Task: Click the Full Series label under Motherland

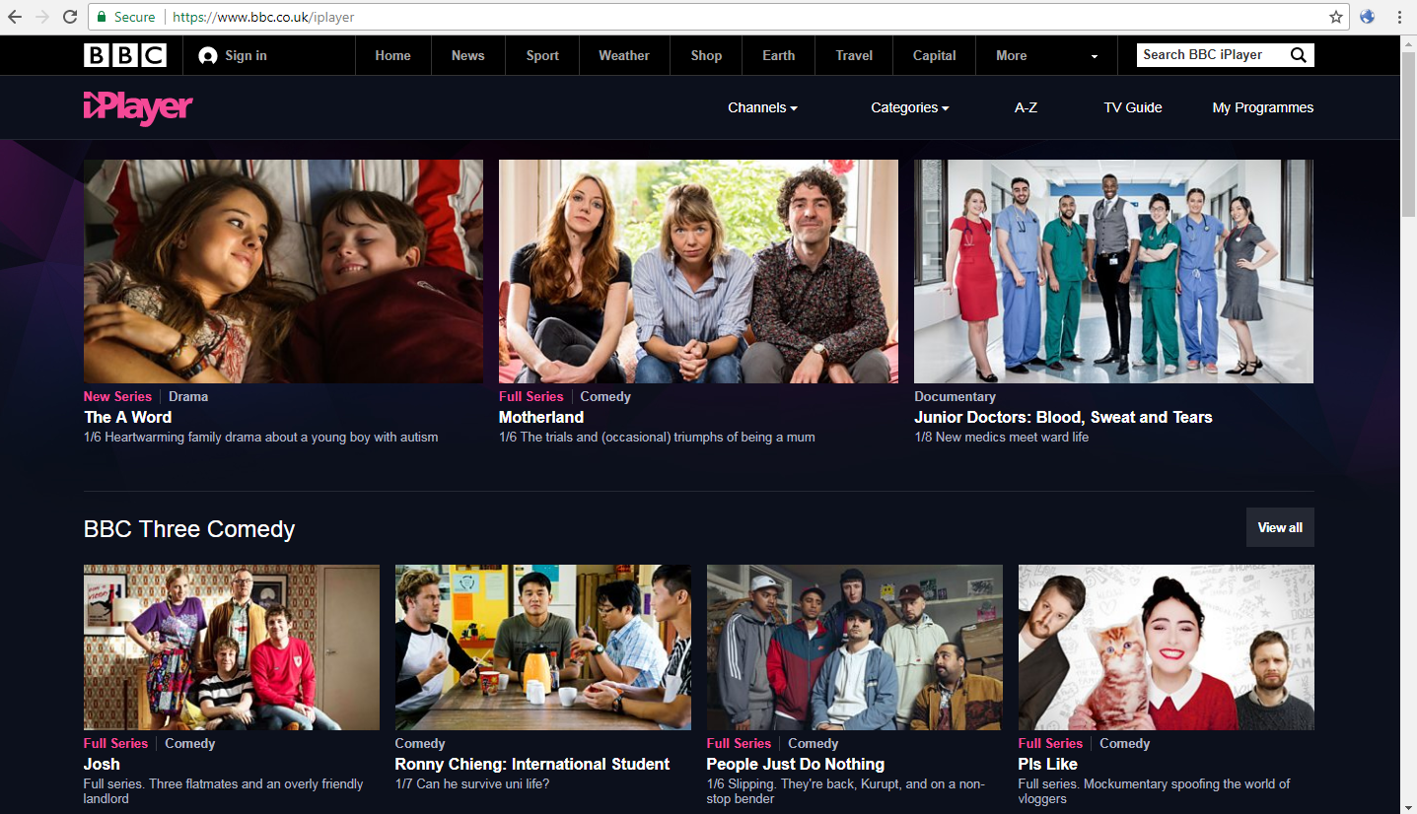Action: click(531, 396)
